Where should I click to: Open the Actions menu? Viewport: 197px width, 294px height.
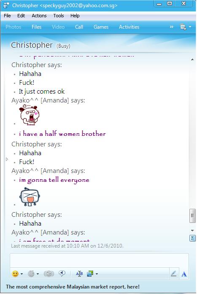[x=39, y=16]
